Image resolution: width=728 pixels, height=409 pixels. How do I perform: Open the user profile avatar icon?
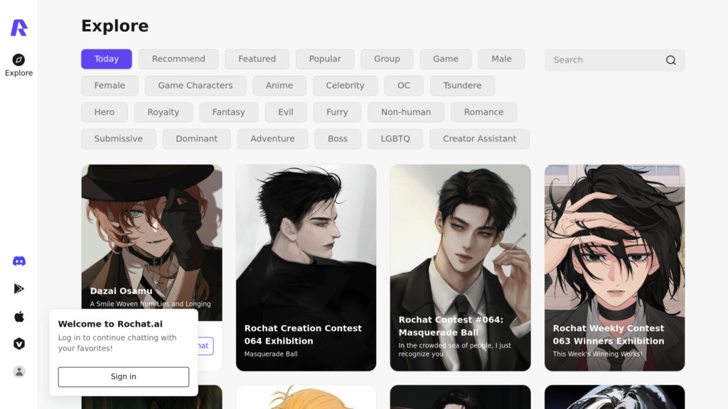tap(19, 371)
